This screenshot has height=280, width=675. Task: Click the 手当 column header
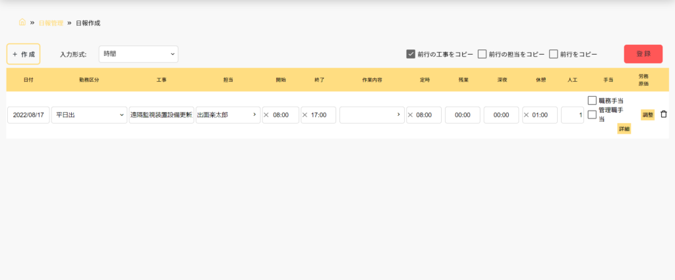[x=608, y=80]
